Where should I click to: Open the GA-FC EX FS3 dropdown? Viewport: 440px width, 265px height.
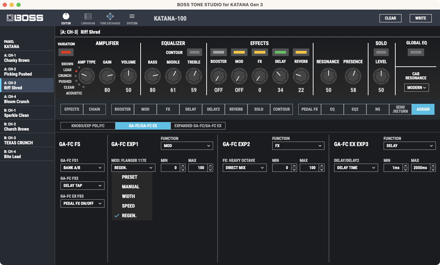point(82,203)
